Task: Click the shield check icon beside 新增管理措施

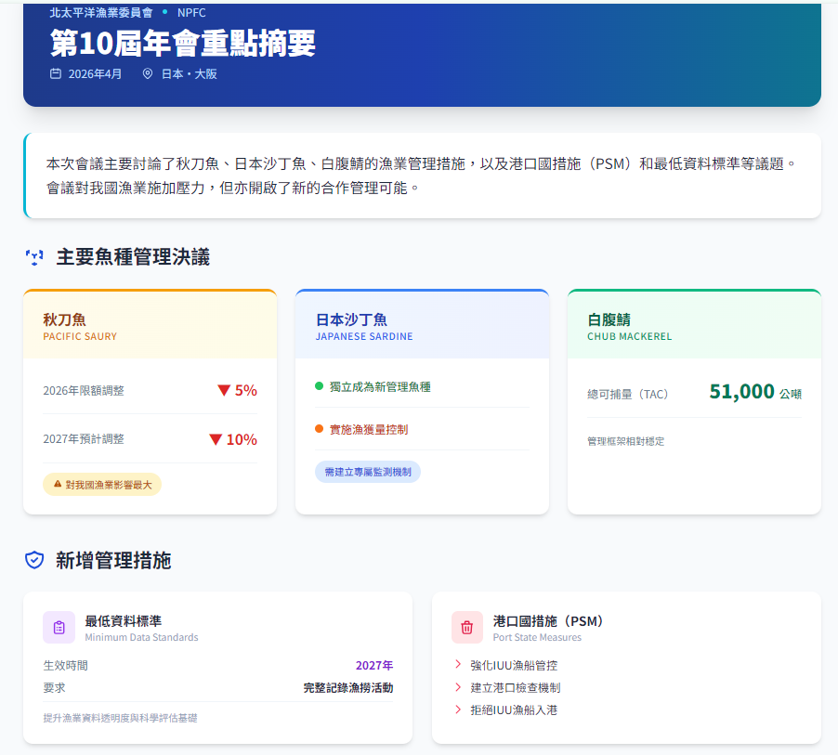Action: pyautogui.click(x=34, y=561)
